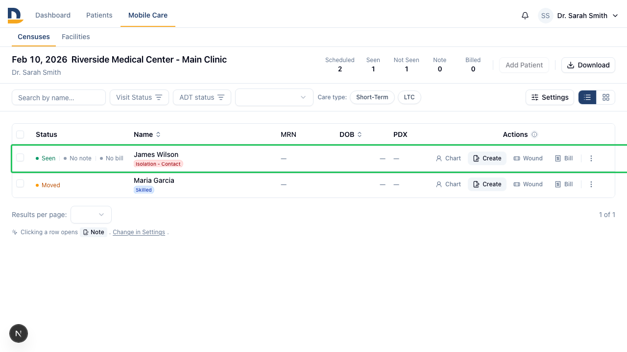Switch to grid view layout
The width and height of the screenshot is (627, 352).
point(606,97)
